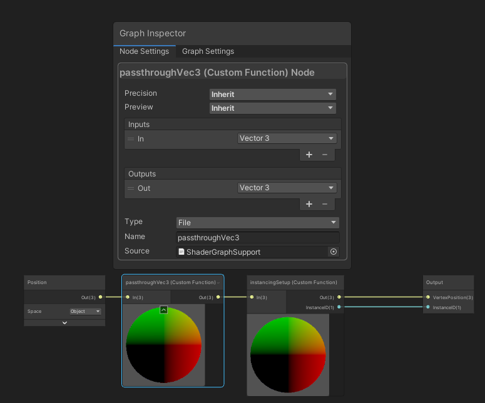Viewport: 485px width, 403px height.
Task: Click the In input name label
Action: pyautogui.click(x=141, y=139)
